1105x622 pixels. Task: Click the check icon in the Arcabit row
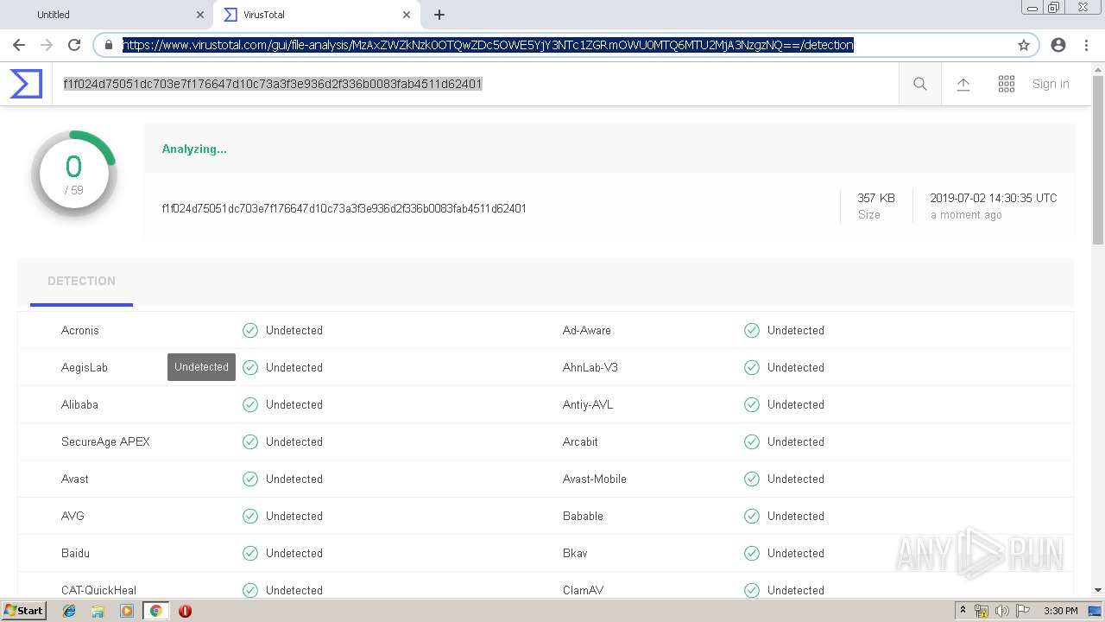pos(752,441)
